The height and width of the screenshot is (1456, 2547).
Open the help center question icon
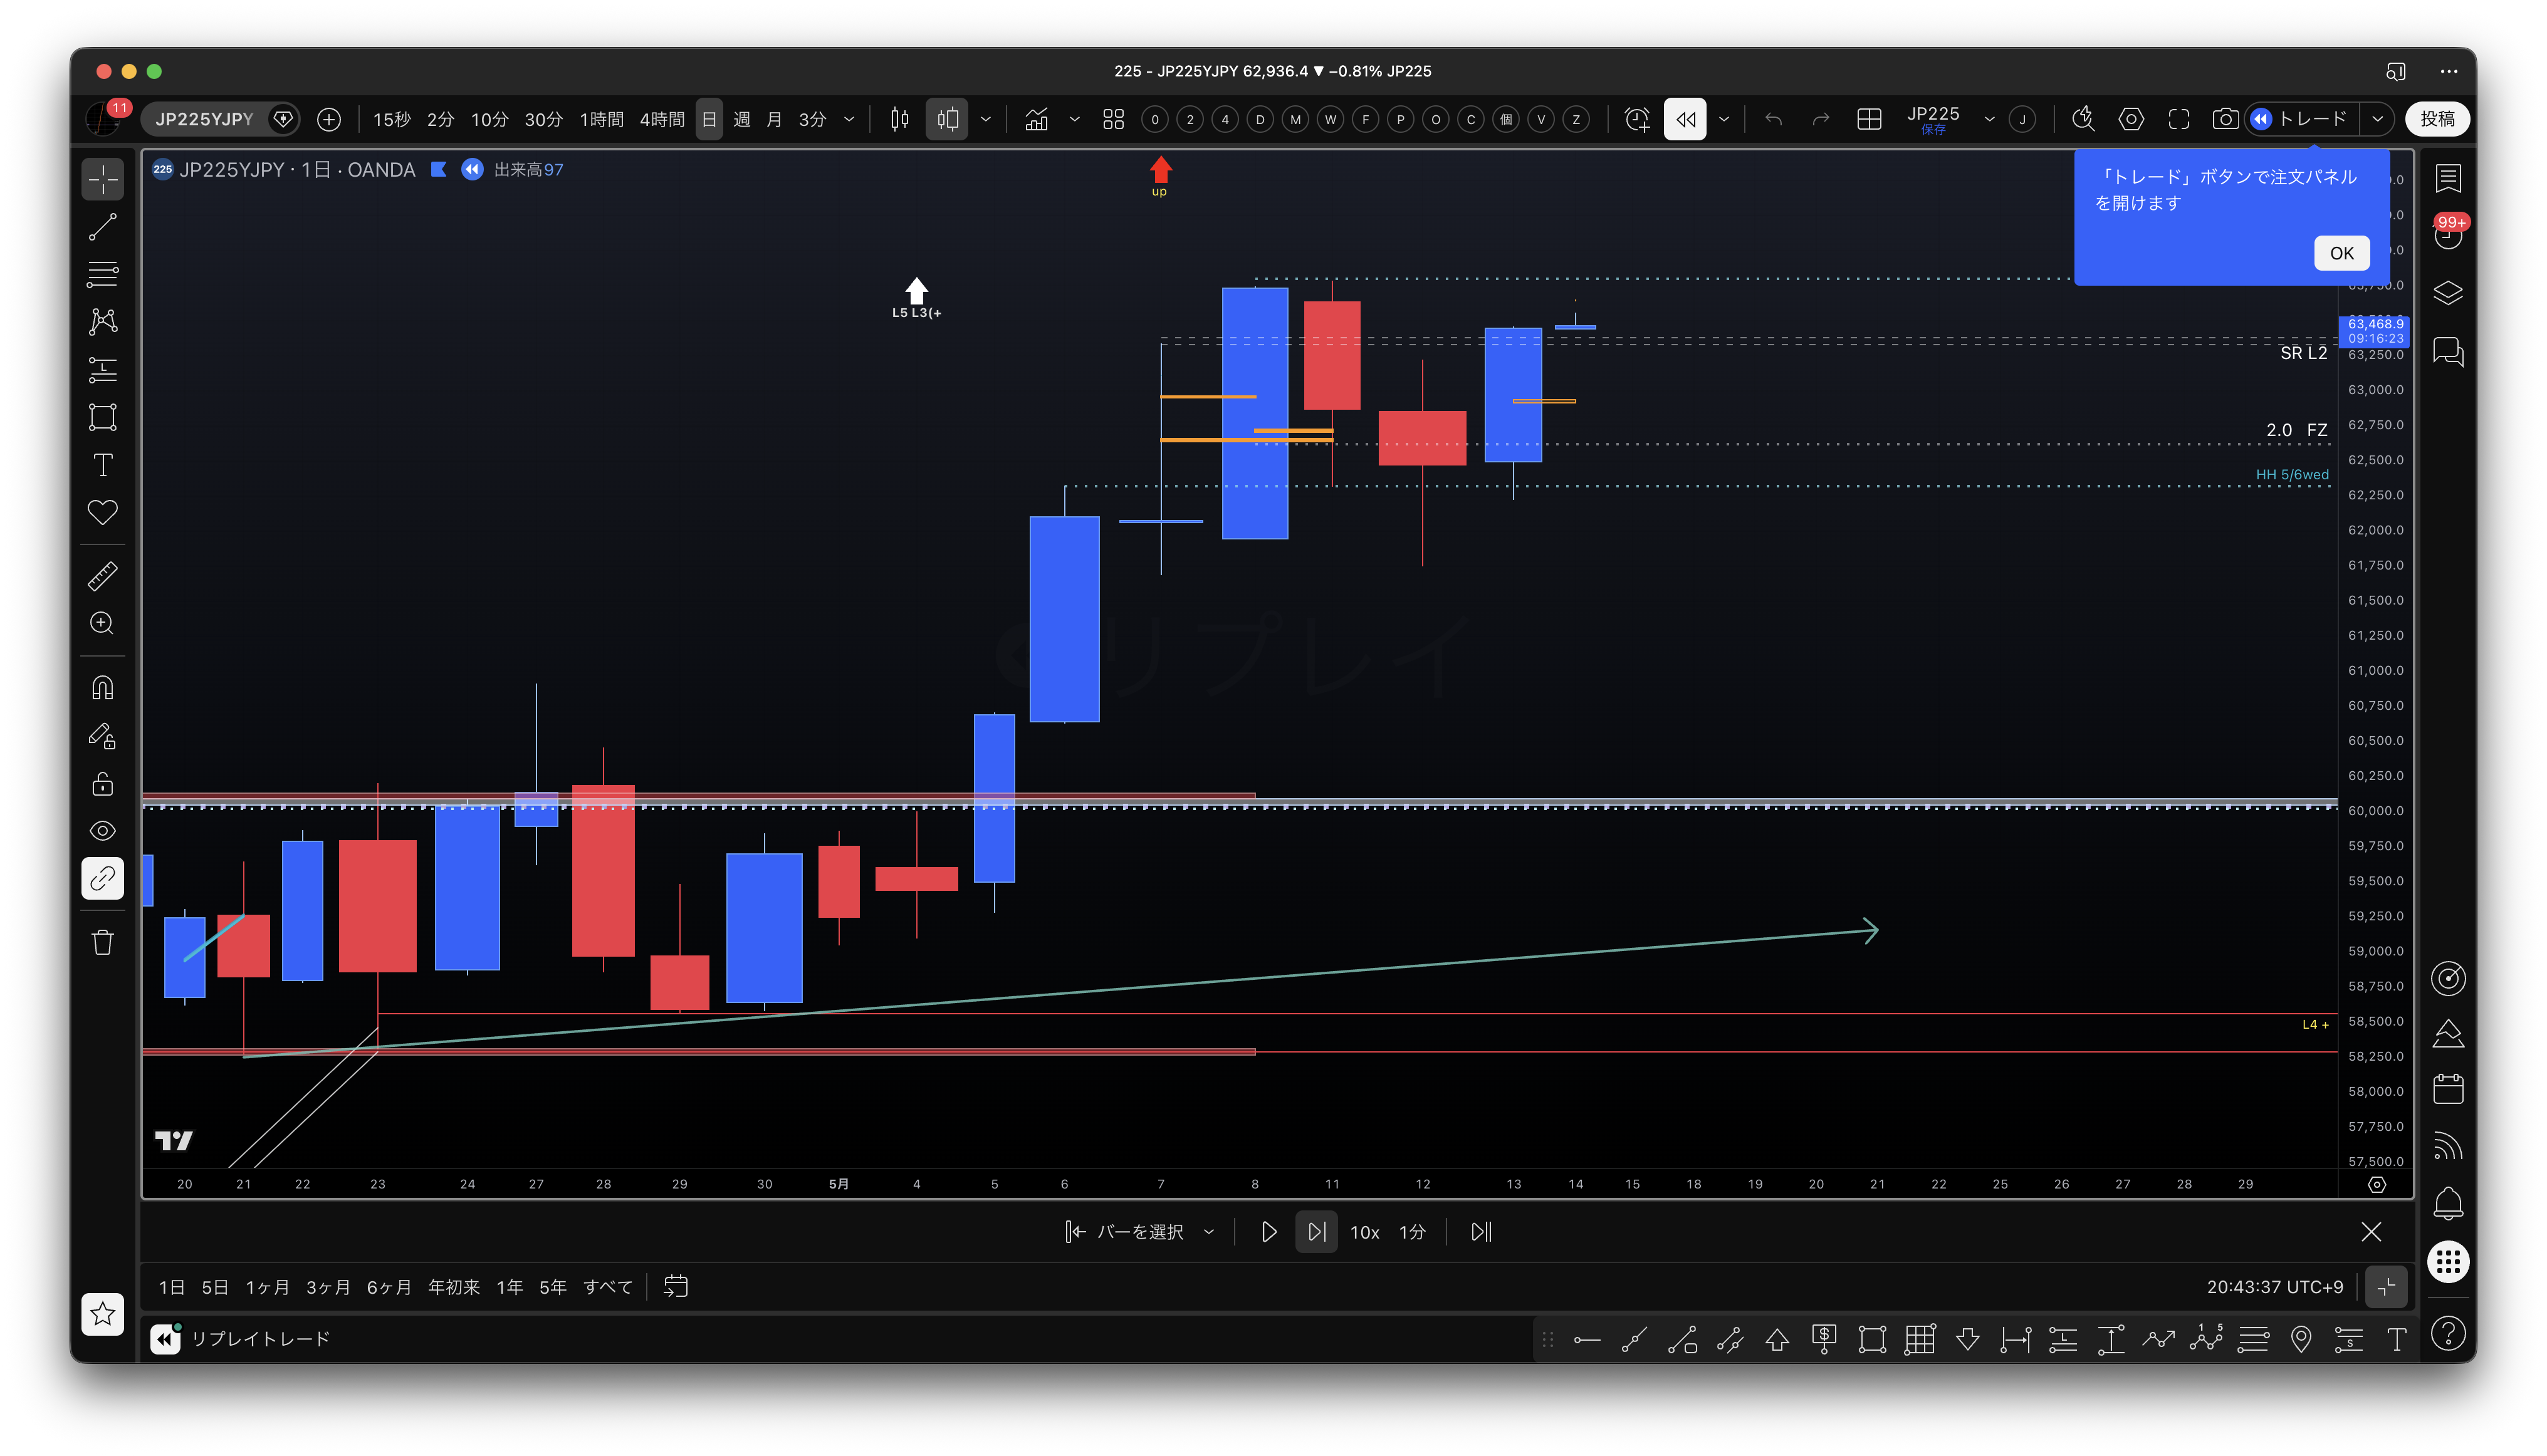(x=2447, y=1333)
